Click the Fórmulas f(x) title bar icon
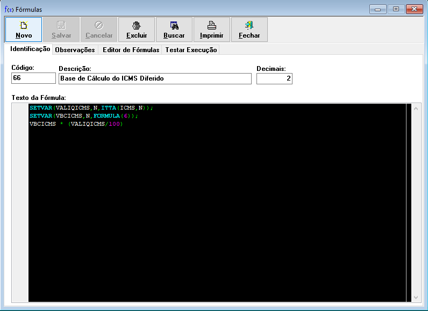The image size is (428, 311). pos(9,9)
